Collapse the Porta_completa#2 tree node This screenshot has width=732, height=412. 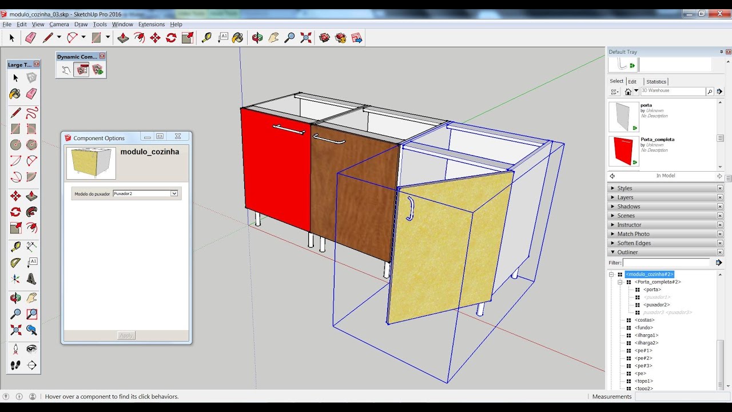[620, 282]
